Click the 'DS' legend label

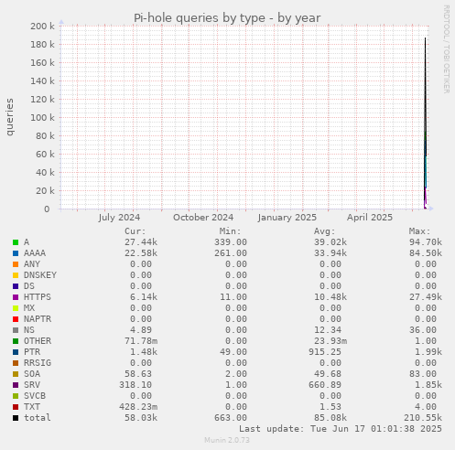(29, 286)
